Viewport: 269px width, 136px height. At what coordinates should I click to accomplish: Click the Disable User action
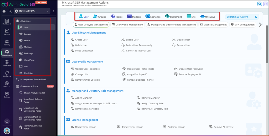(181, 40)
